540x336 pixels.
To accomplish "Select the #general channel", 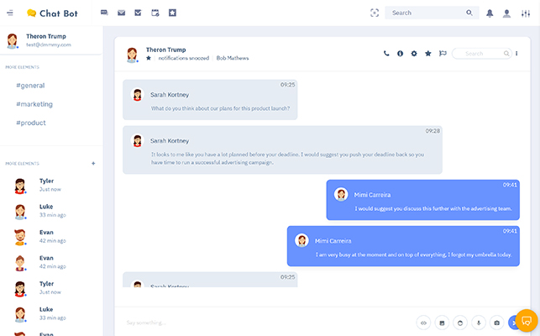I will [x=30, y=85].
